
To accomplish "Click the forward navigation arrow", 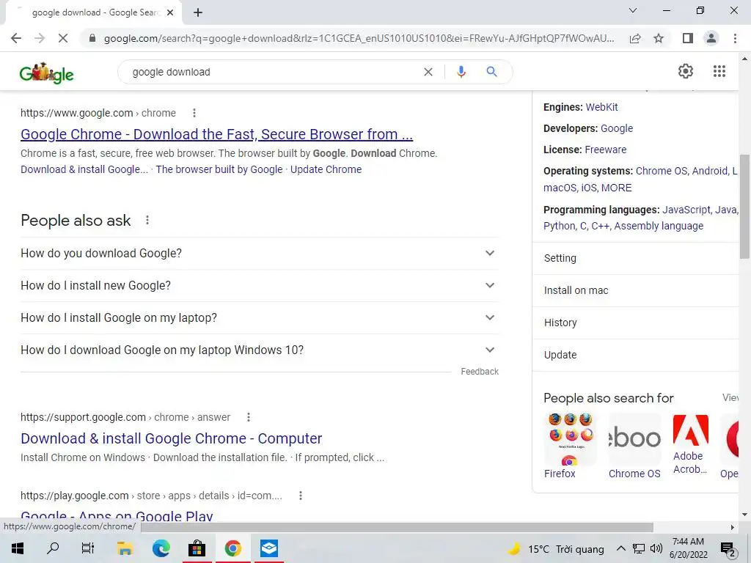I will (40, 38).
